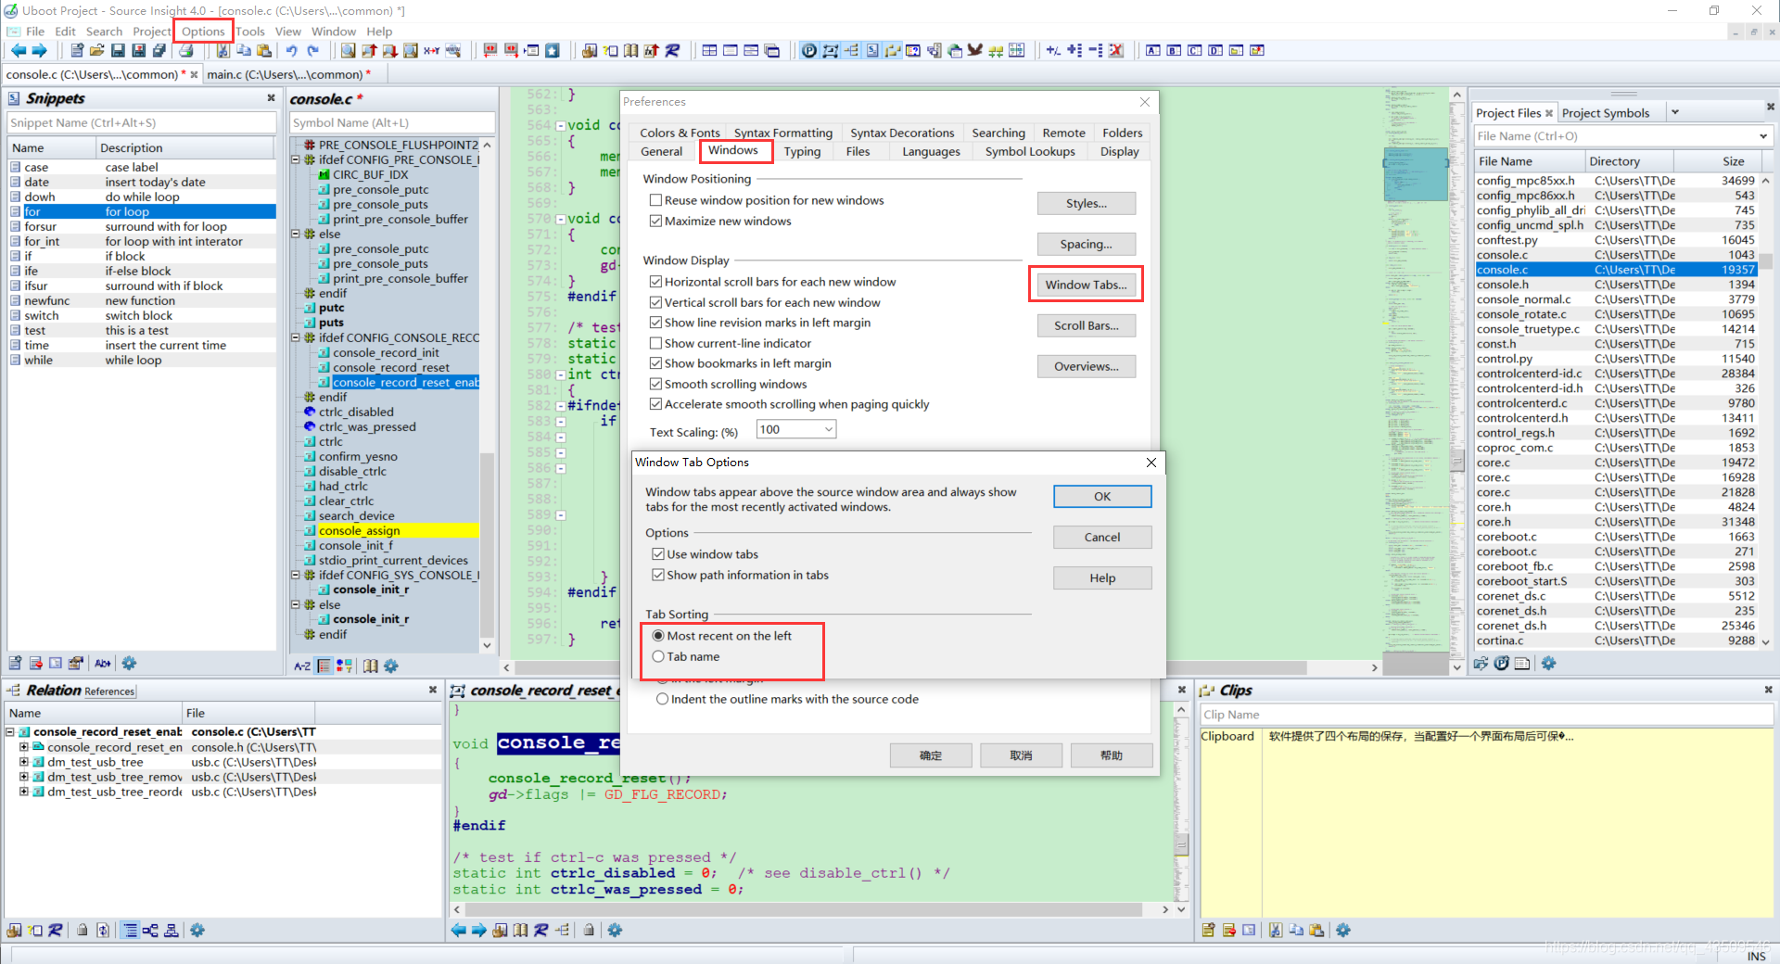Screen dimensions: 1780x964
Task: Open Project Files panel gear icon
Action: (x=1548, y=664)
